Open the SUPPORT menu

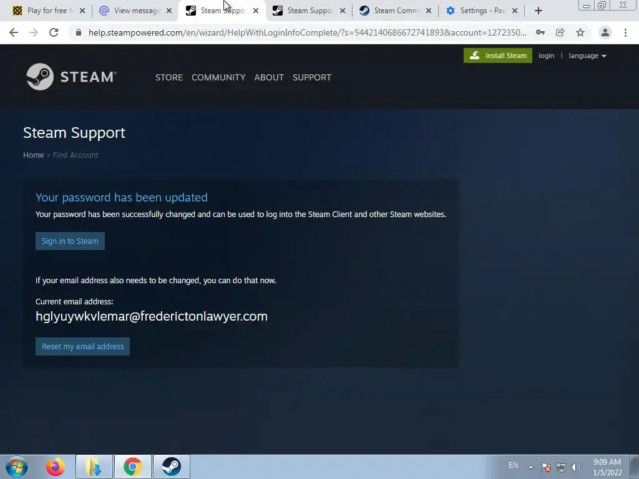pyautogui.click(x=312, y=77)
